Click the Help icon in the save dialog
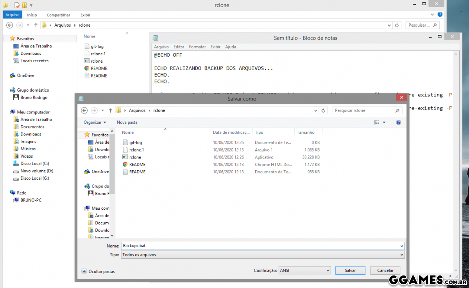Image resolution: width=469 pixels, height=288 pixels. tap(398, 122)
